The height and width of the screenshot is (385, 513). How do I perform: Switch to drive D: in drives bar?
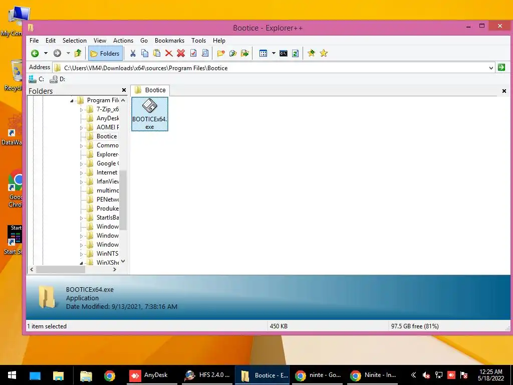[x=57, y=79]
